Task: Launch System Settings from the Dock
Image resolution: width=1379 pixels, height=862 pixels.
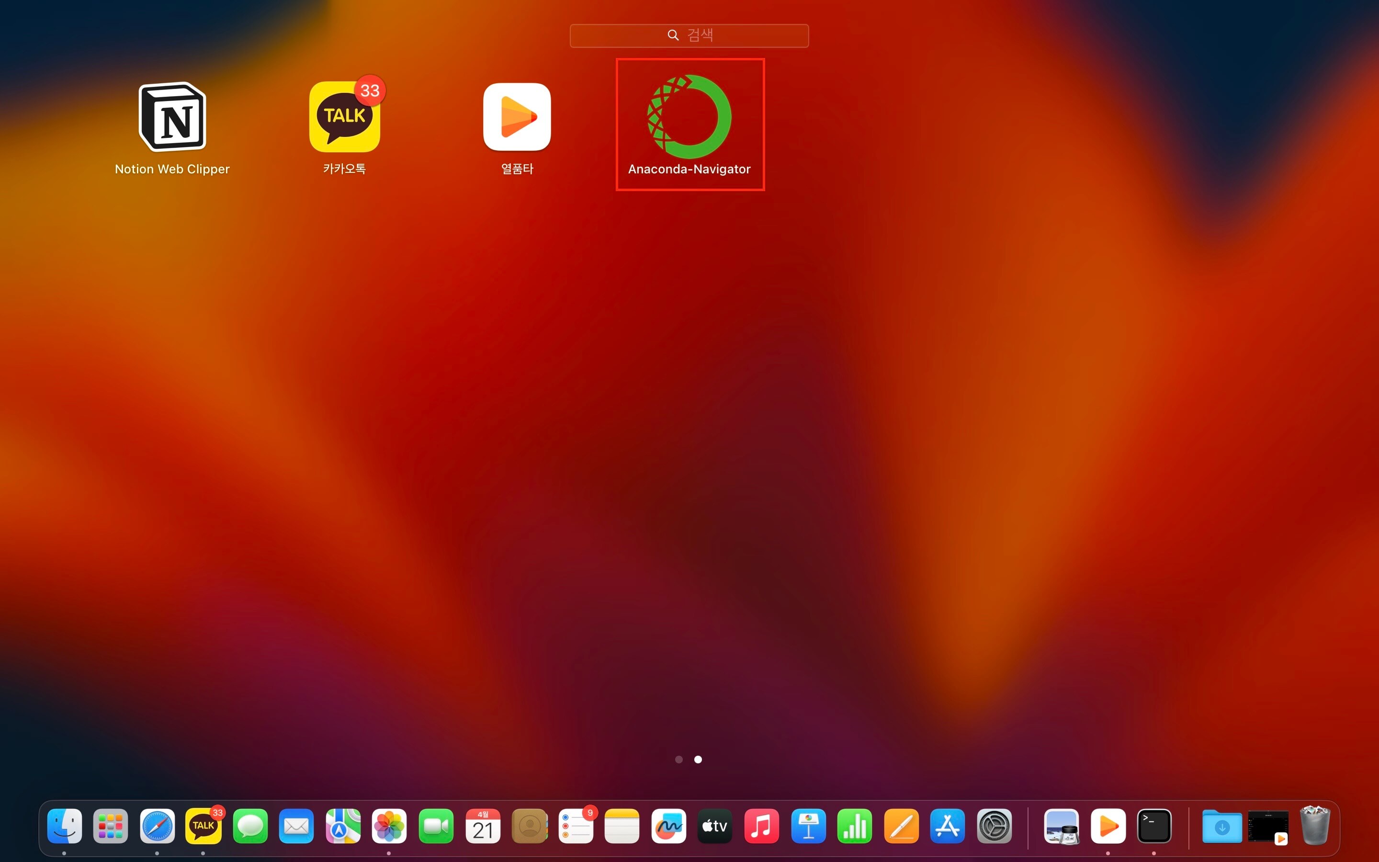Action: [x=994, y=826]
